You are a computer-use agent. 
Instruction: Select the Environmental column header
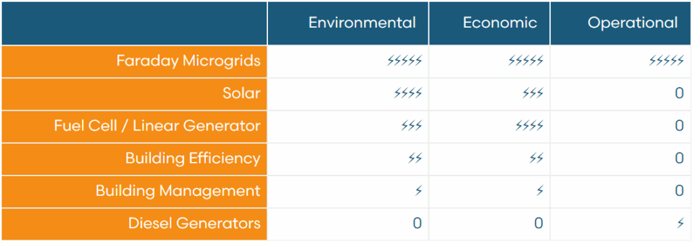coord(362,22)
